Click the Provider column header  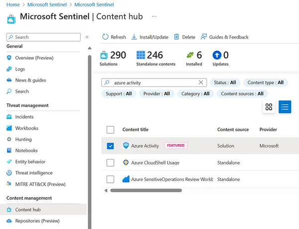pos(268,130)
